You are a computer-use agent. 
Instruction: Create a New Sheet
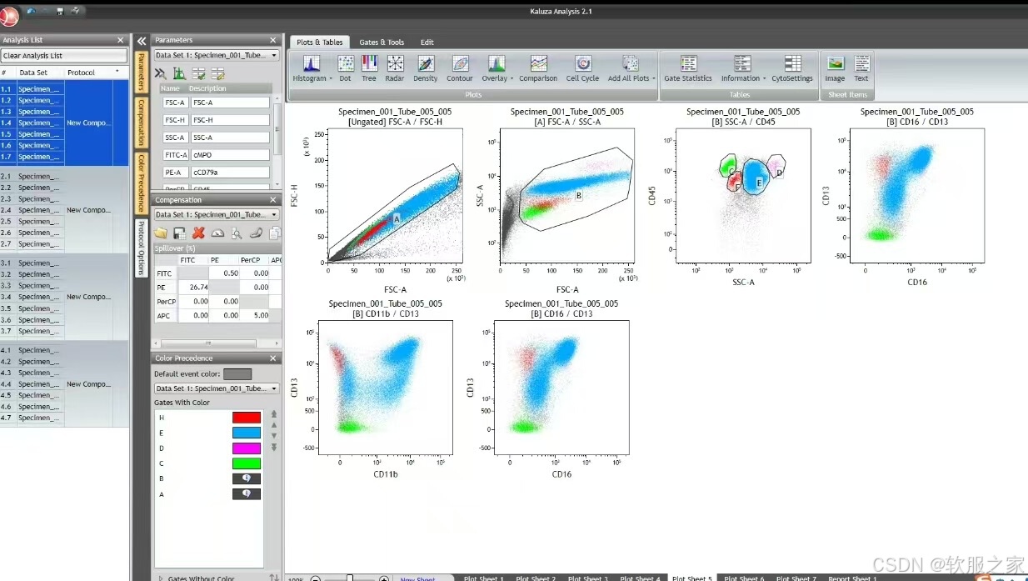[x=420, y=578]
